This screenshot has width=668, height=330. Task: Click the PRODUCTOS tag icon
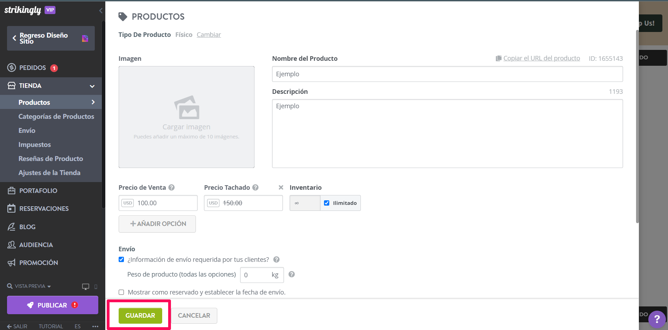point(123,17)
